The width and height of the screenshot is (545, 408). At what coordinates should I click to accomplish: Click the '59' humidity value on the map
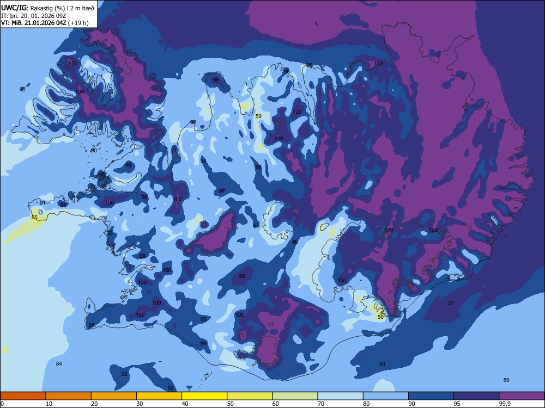pos(258,116)
